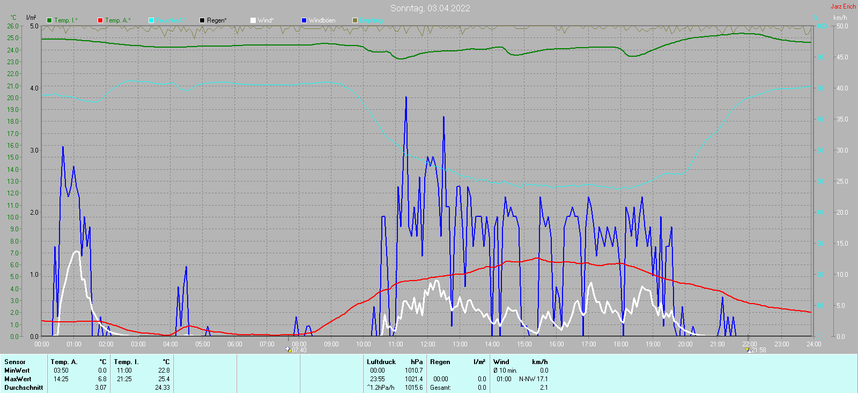Click the green Temp. I. legend swatch
The width and height of the screenshot is (858, 393).
pyautogui.click(x=49, y=20)
